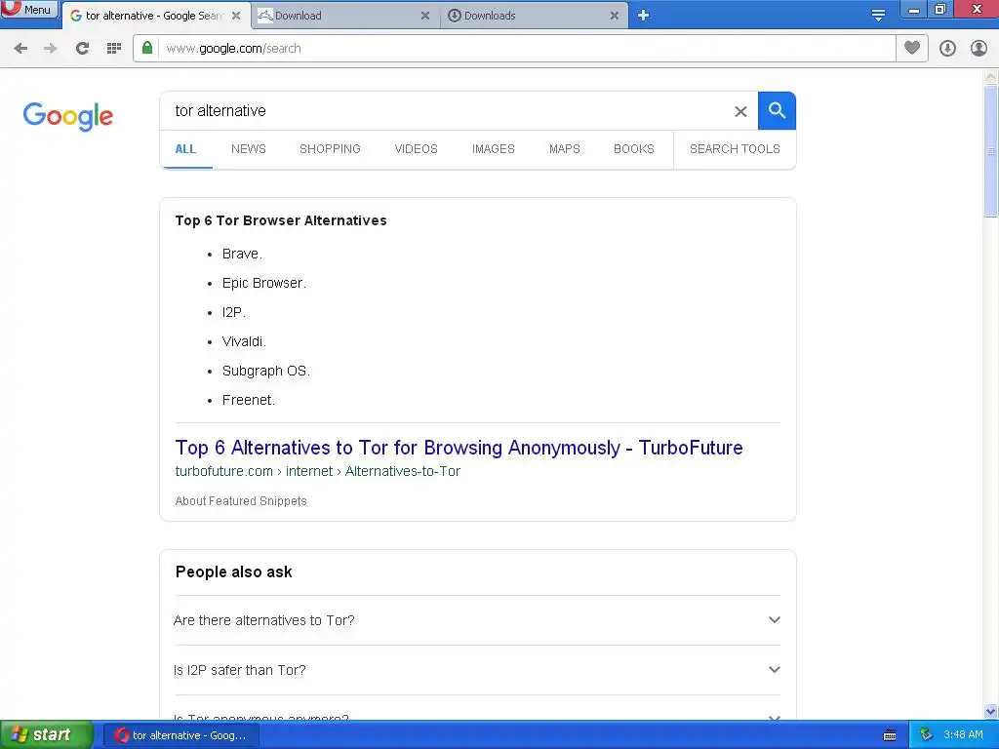Add page to bookmarks with heart icon
Screen dimensions: 999x749
[x=912, y=48]
